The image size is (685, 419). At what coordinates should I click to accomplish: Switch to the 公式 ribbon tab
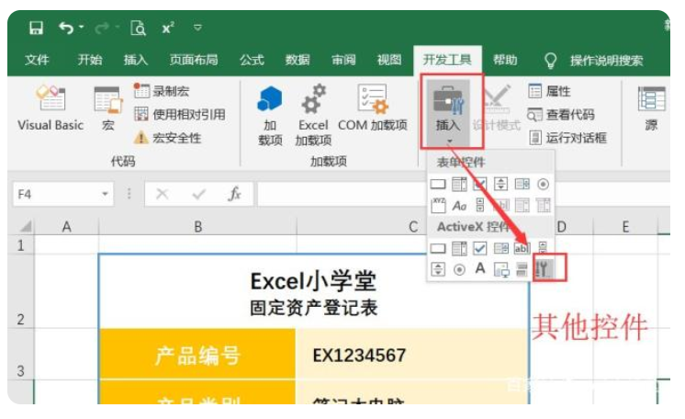coord(252,60)
